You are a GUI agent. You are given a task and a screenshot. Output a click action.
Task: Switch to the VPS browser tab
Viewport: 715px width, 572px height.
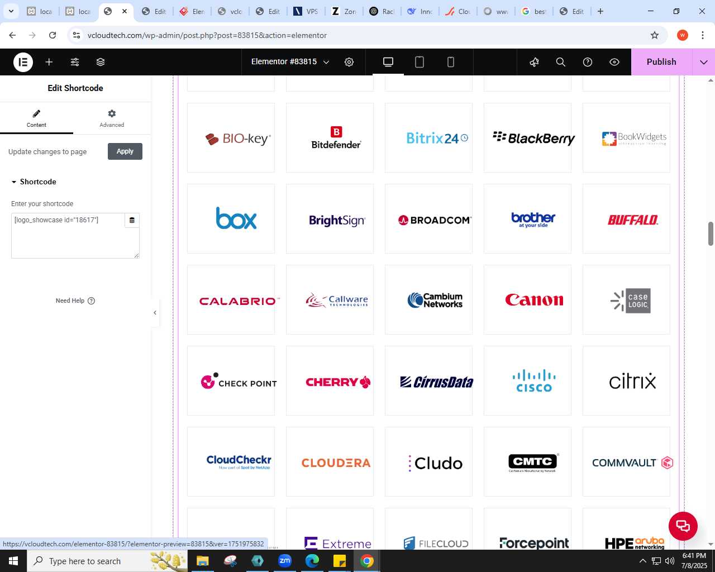pyautogui.click(x=305, y=11)
